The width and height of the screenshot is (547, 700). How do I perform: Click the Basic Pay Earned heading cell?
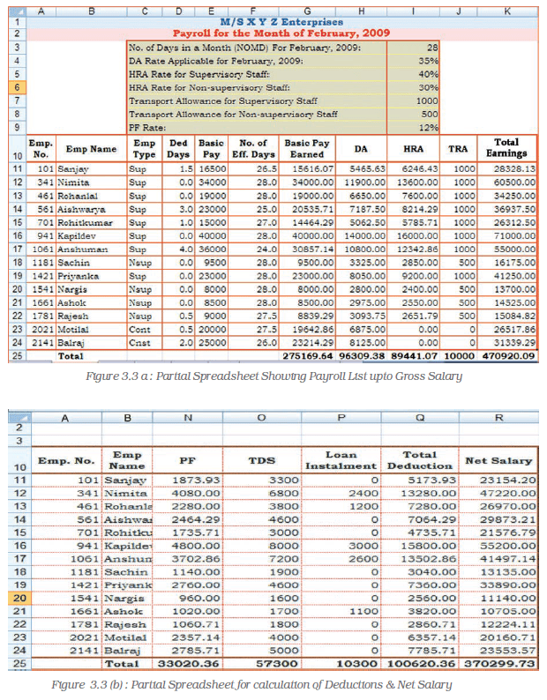pyautogui.click(x=307, y=148)
